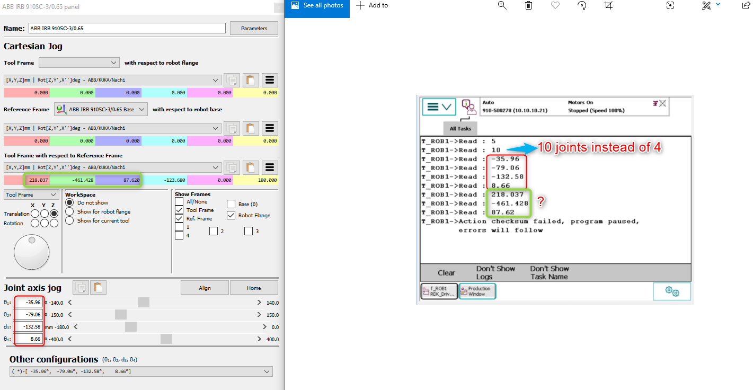
Task: Open hamburger menu for Tool Frame pose row
Action: point(270,80)
